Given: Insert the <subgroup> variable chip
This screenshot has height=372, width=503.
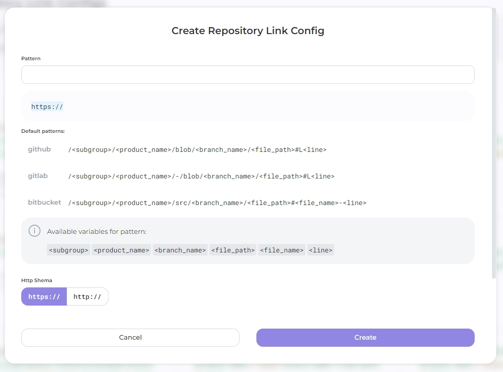Looking at the screenshot, I should 69,250.
